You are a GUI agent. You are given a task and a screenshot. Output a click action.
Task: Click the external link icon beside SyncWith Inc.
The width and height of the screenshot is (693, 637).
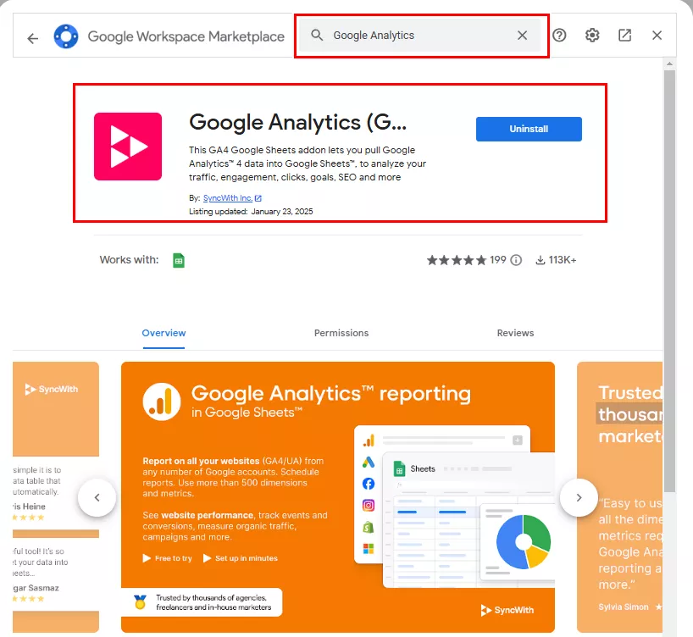[258, 198]
